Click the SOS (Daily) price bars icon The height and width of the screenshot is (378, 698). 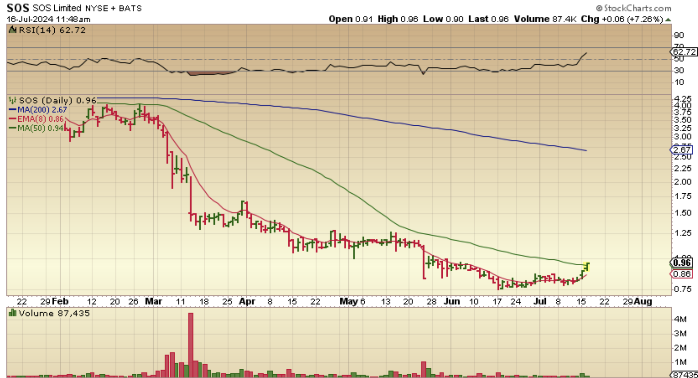[x=12, y=100]
